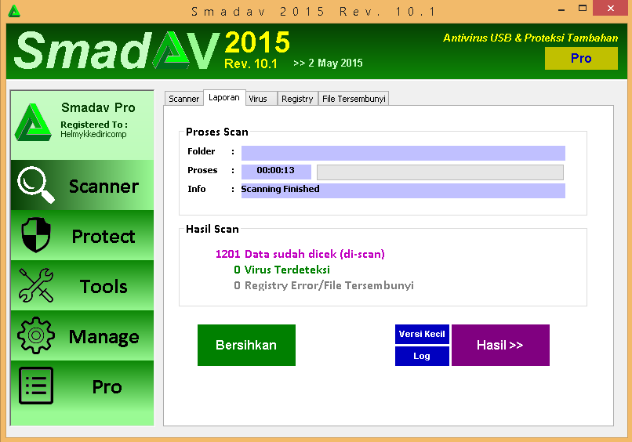
Task: Click the Registered To Helmykkediricomp text
Action: click(x=94, y=129)
